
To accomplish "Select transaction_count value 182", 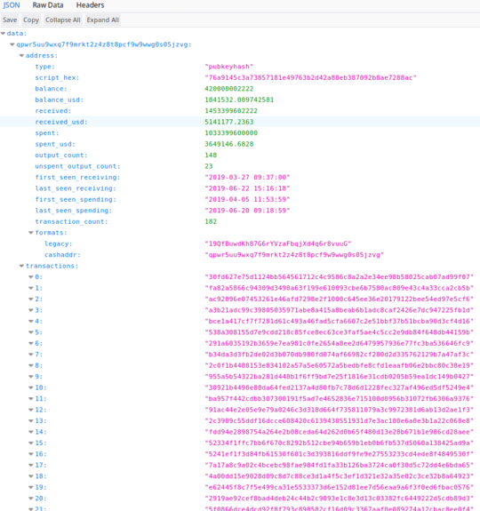I will 211,221.
